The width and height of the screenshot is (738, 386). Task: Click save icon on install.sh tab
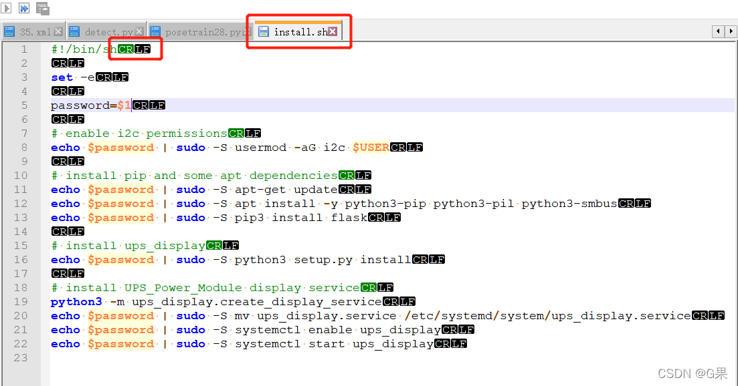(264, 31)
